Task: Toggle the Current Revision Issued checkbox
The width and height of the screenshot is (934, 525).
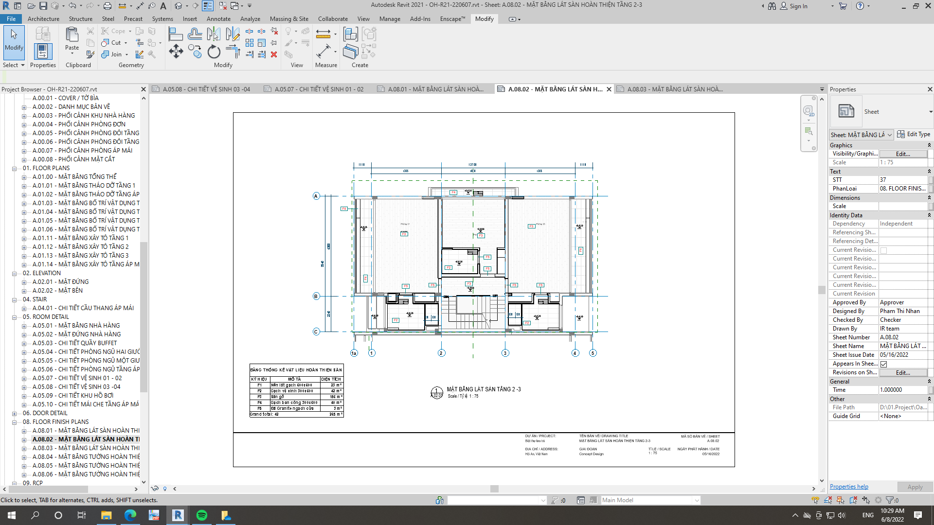Action: click(x=883, y=250)
